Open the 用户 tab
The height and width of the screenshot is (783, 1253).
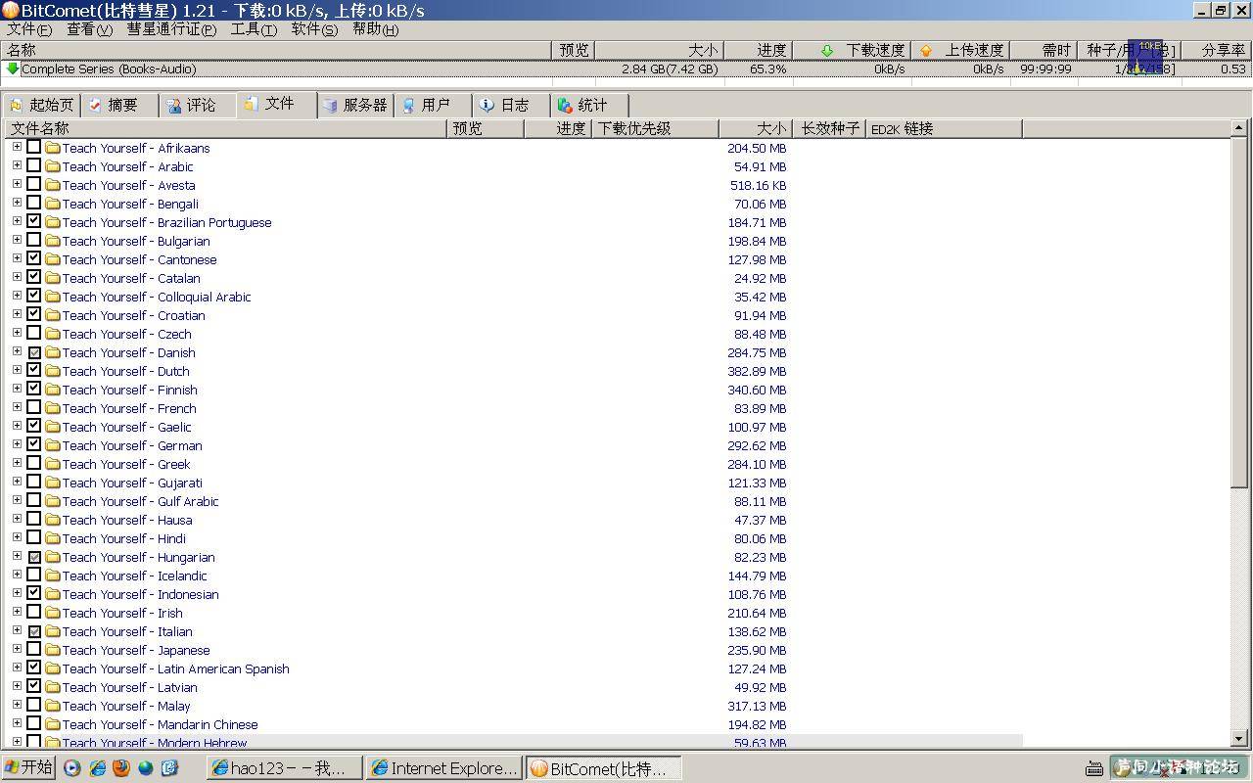[x=434, y=105]
